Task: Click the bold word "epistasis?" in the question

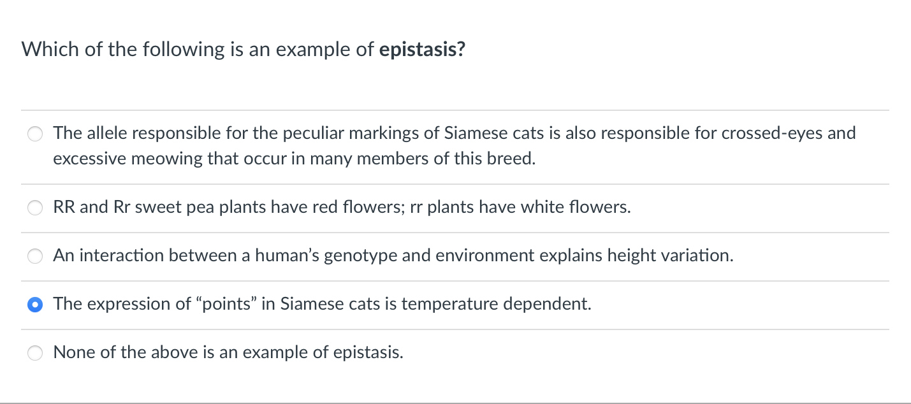Action: [422, 50]
